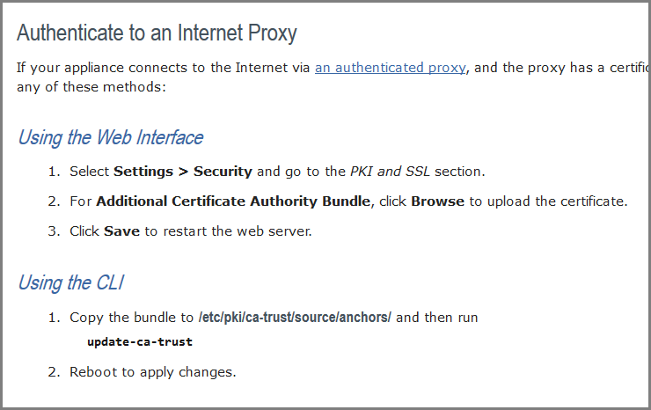Viewport: 651px width, 410px height.
Task: Click the bold 'Security' text
Action: (223, 172)
